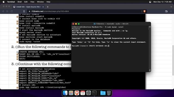
Task: Open the Shell menu
Action: click(19, 2)
